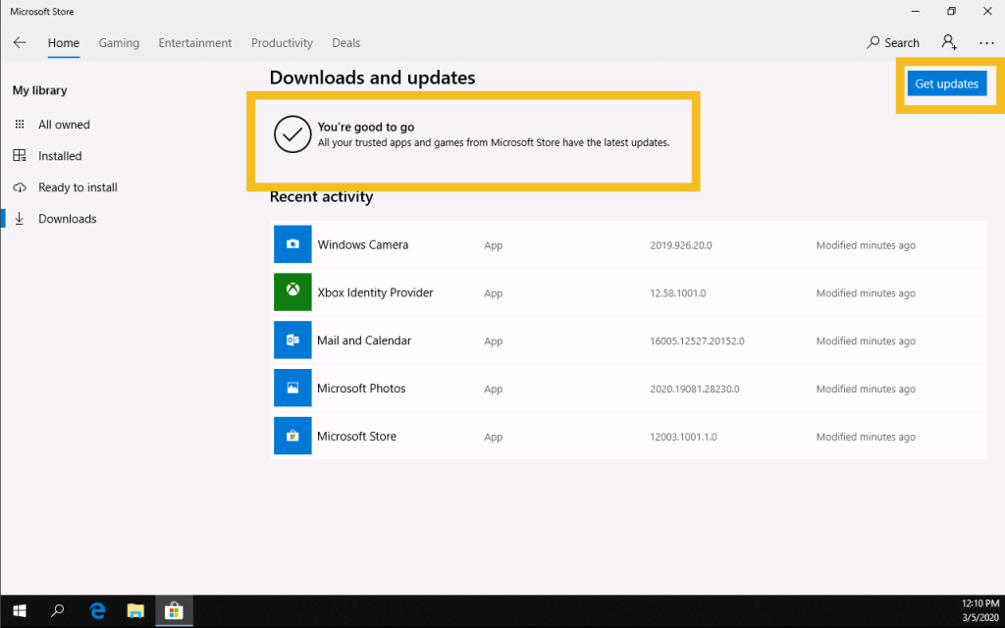
Task: Click the App type label for Xbox Identity Provider
Action: pyautogui.click(x=494, y=293)
